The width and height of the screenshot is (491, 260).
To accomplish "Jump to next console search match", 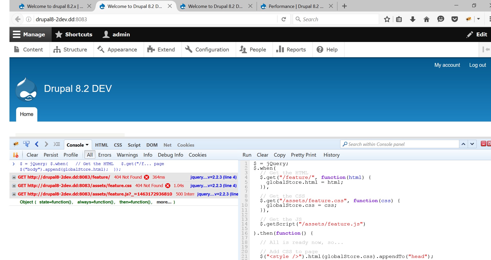I will coord(472,144).
